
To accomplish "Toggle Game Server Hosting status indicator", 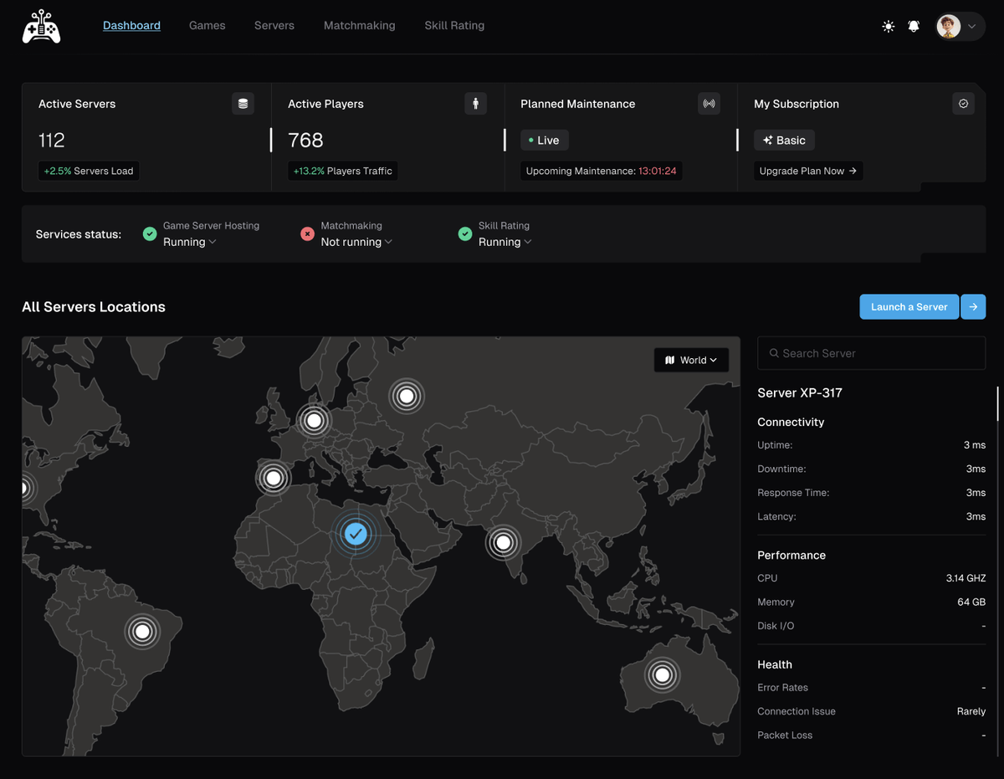I will click(x=150, y=234).
